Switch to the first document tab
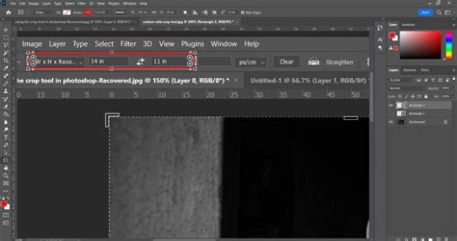The width and height of the screenshot is (457, 241). [x=73, y=22]
